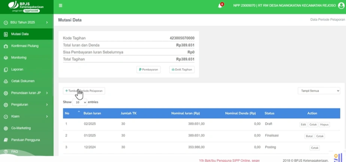Click Batal for the 01/2025 row
The image size is (346, 162).
[309, 136]
